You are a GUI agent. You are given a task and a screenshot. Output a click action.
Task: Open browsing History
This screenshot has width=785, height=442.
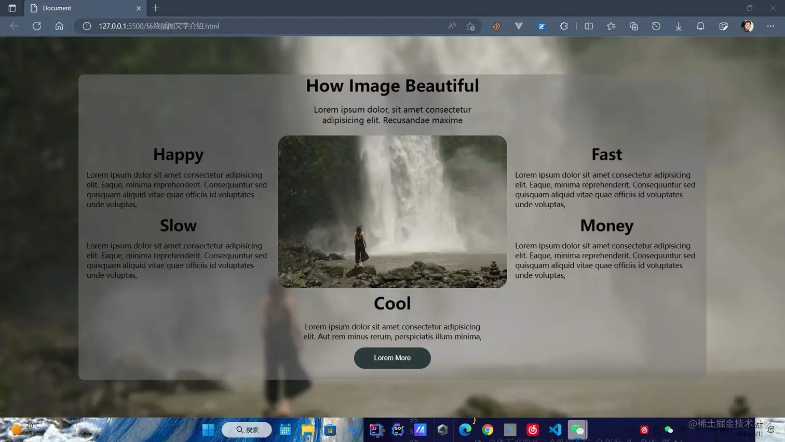(656, 26)
